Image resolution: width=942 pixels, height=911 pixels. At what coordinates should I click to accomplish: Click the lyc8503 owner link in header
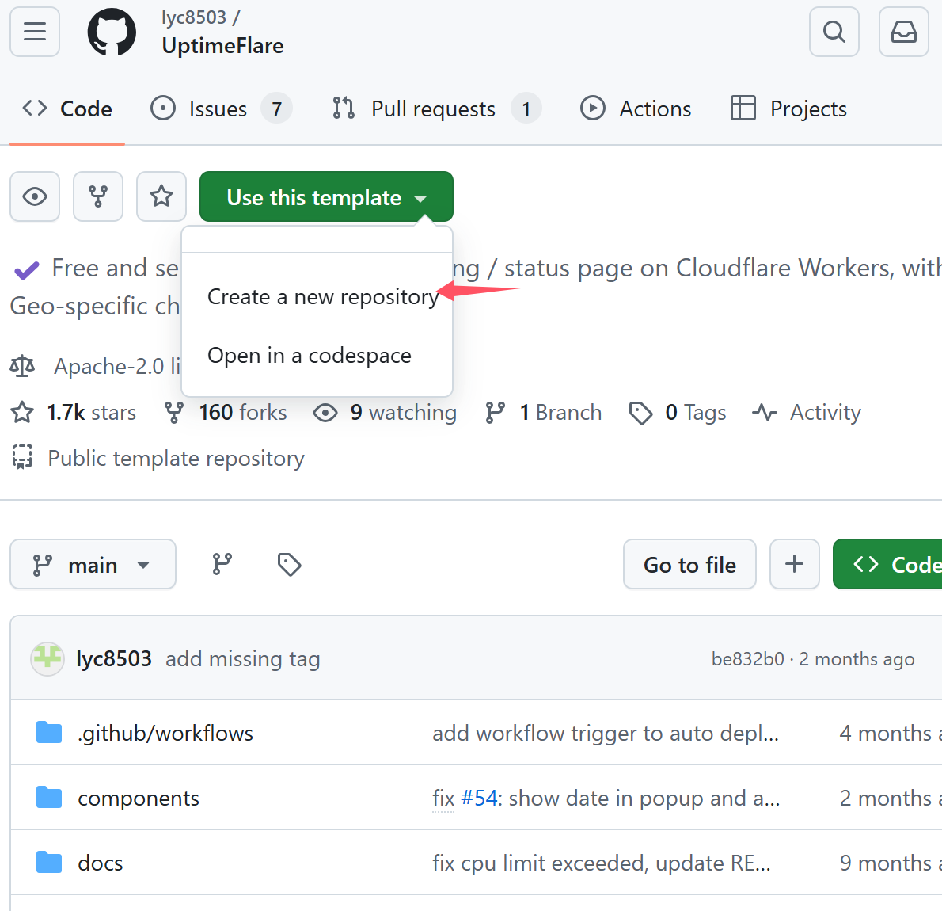(193, 17)
